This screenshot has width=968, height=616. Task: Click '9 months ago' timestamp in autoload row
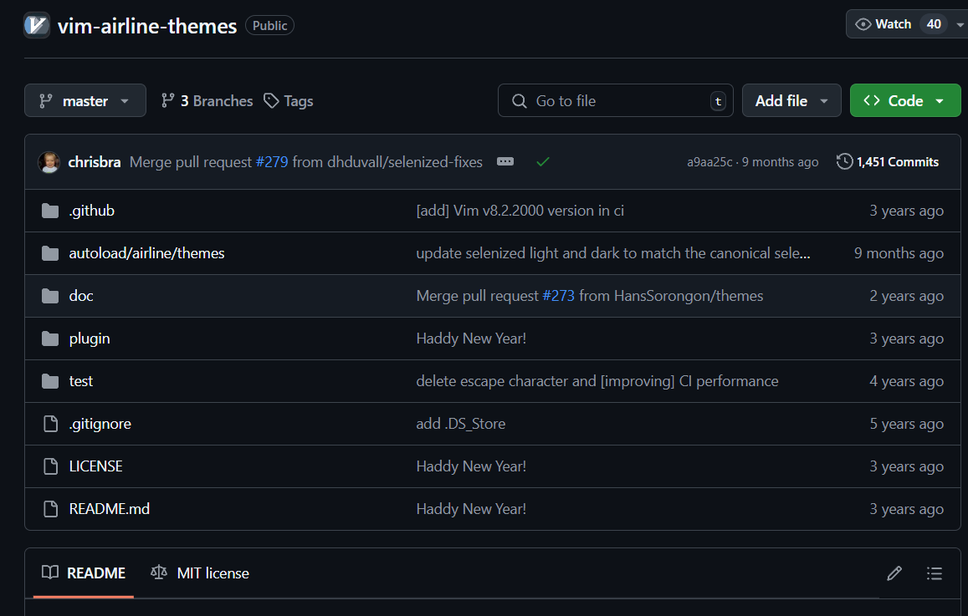[899, 253]
